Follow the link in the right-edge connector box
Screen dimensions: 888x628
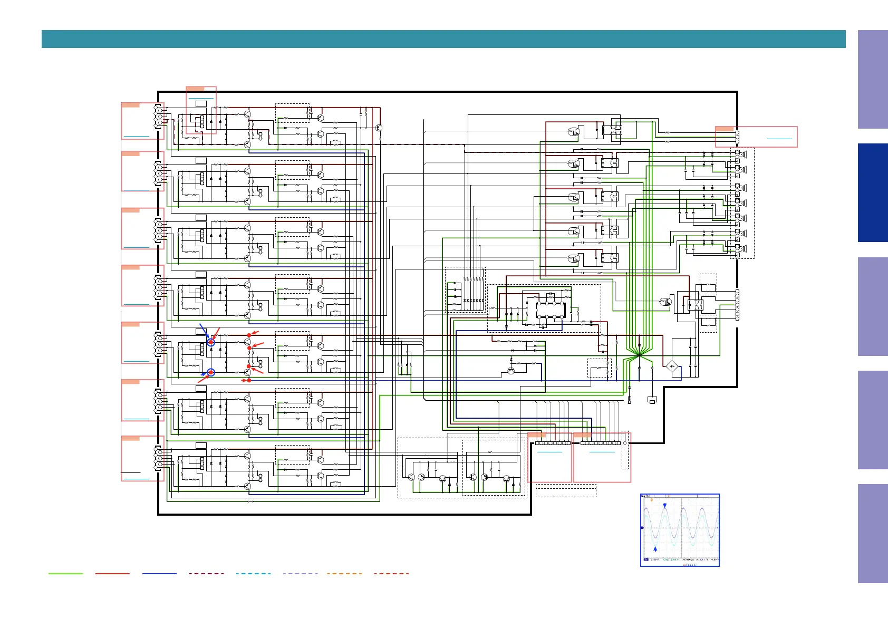click(779, 139)
